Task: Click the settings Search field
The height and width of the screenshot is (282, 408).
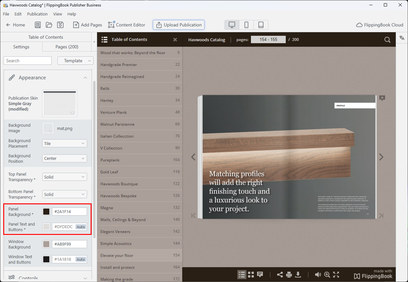Action: [x=28, y=61]
